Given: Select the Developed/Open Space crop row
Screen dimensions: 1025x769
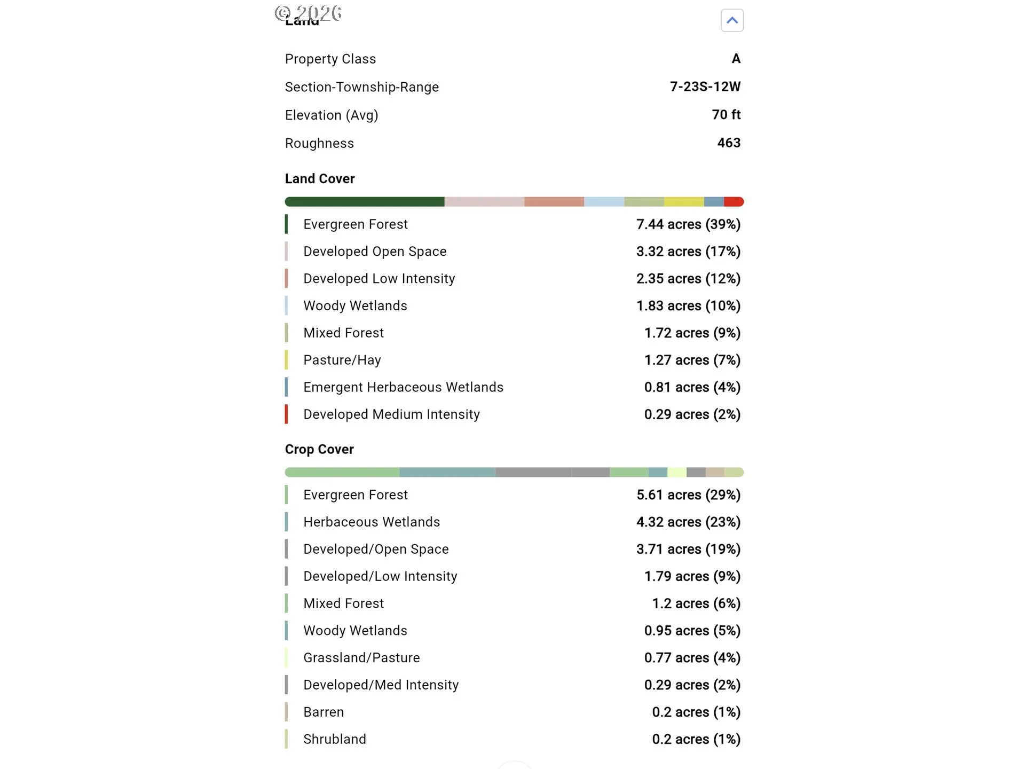Looking at the screenshot, I should click(513, 550).
